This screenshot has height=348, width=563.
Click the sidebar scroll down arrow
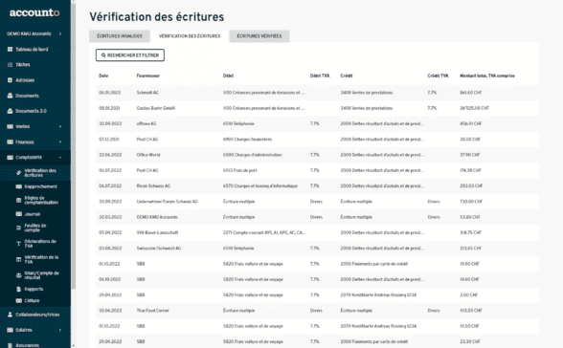tap(74, 345)
